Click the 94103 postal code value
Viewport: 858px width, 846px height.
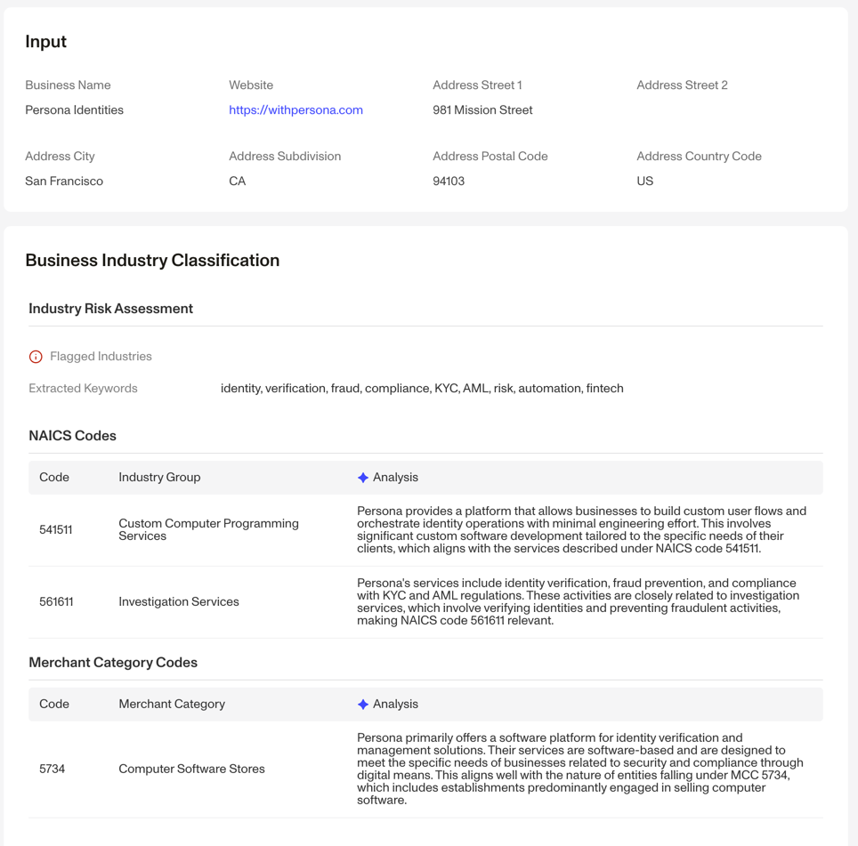(x=449, y=181)
